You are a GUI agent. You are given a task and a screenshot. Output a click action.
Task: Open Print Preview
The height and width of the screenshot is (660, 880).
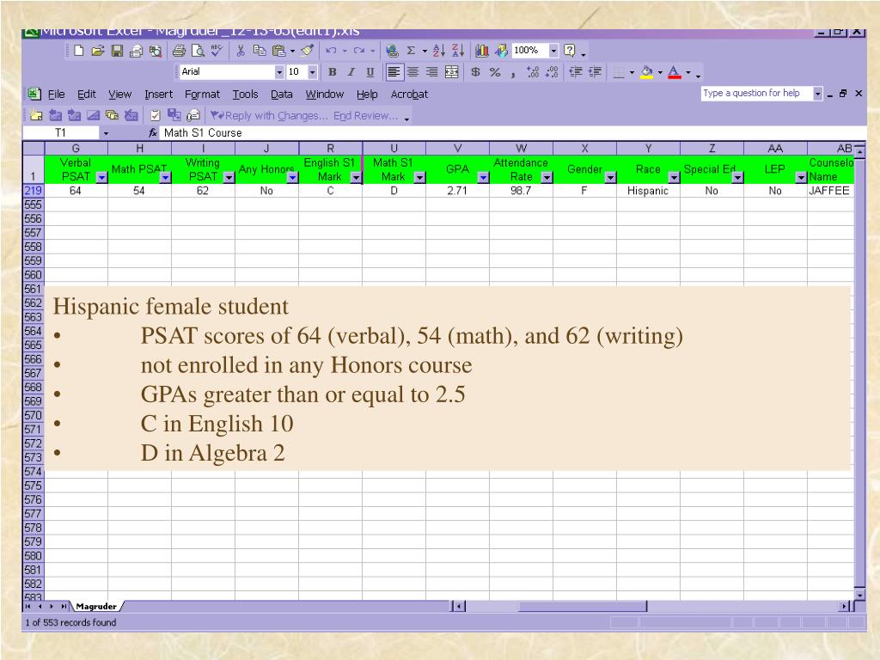tap(199, 51)
